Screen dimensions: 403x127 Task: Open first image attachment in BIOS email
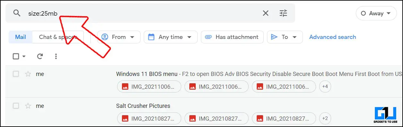[x=149, y=86]
